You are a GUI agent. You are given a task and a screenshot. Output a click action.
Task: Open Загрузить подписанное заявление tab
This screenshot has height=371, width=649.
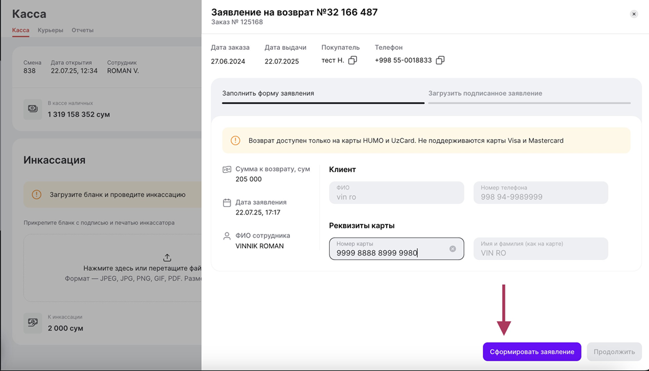click(x=485, y=94)
